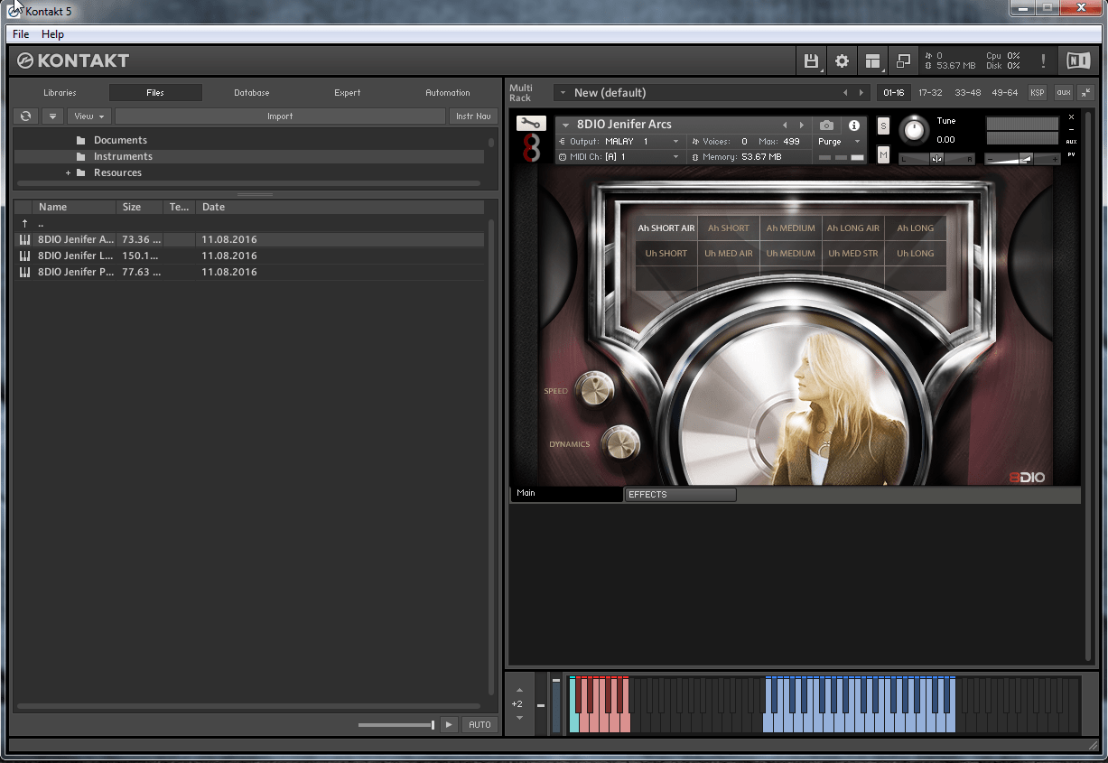Select the Main instrument tab
This screenshot has height=763, width=1108.
567,494
